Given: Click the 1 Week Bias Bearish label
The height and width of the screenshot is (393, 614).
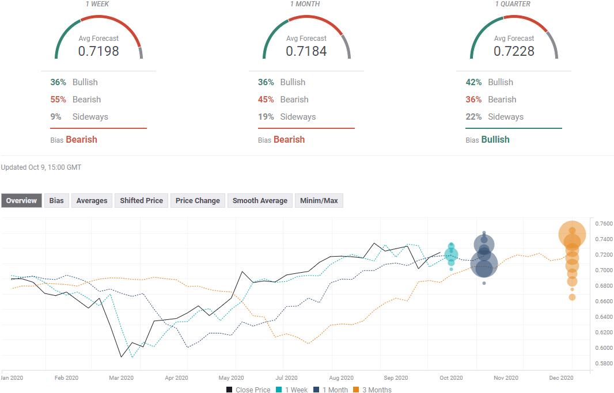Looking at the screenshot, I should tap(74, 140).
